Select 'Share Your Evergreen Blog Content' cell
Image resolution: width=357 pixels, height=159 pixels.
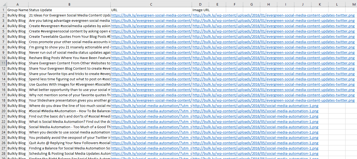(x=69, y=68)
